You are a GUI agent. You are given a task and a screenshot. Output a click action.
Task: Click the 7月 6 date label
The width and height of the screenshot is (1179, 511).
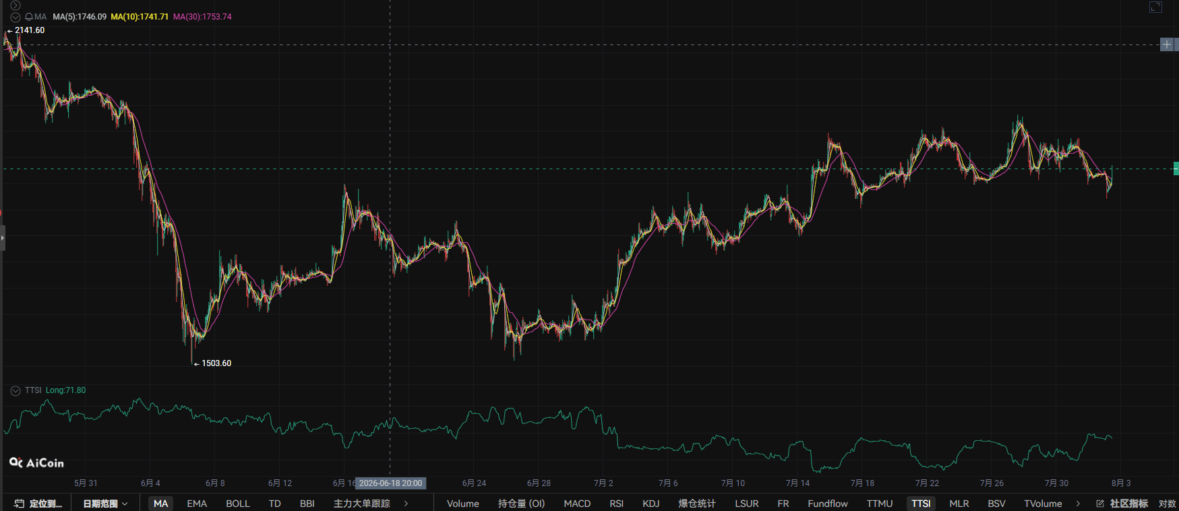click(x=668, y=483)
